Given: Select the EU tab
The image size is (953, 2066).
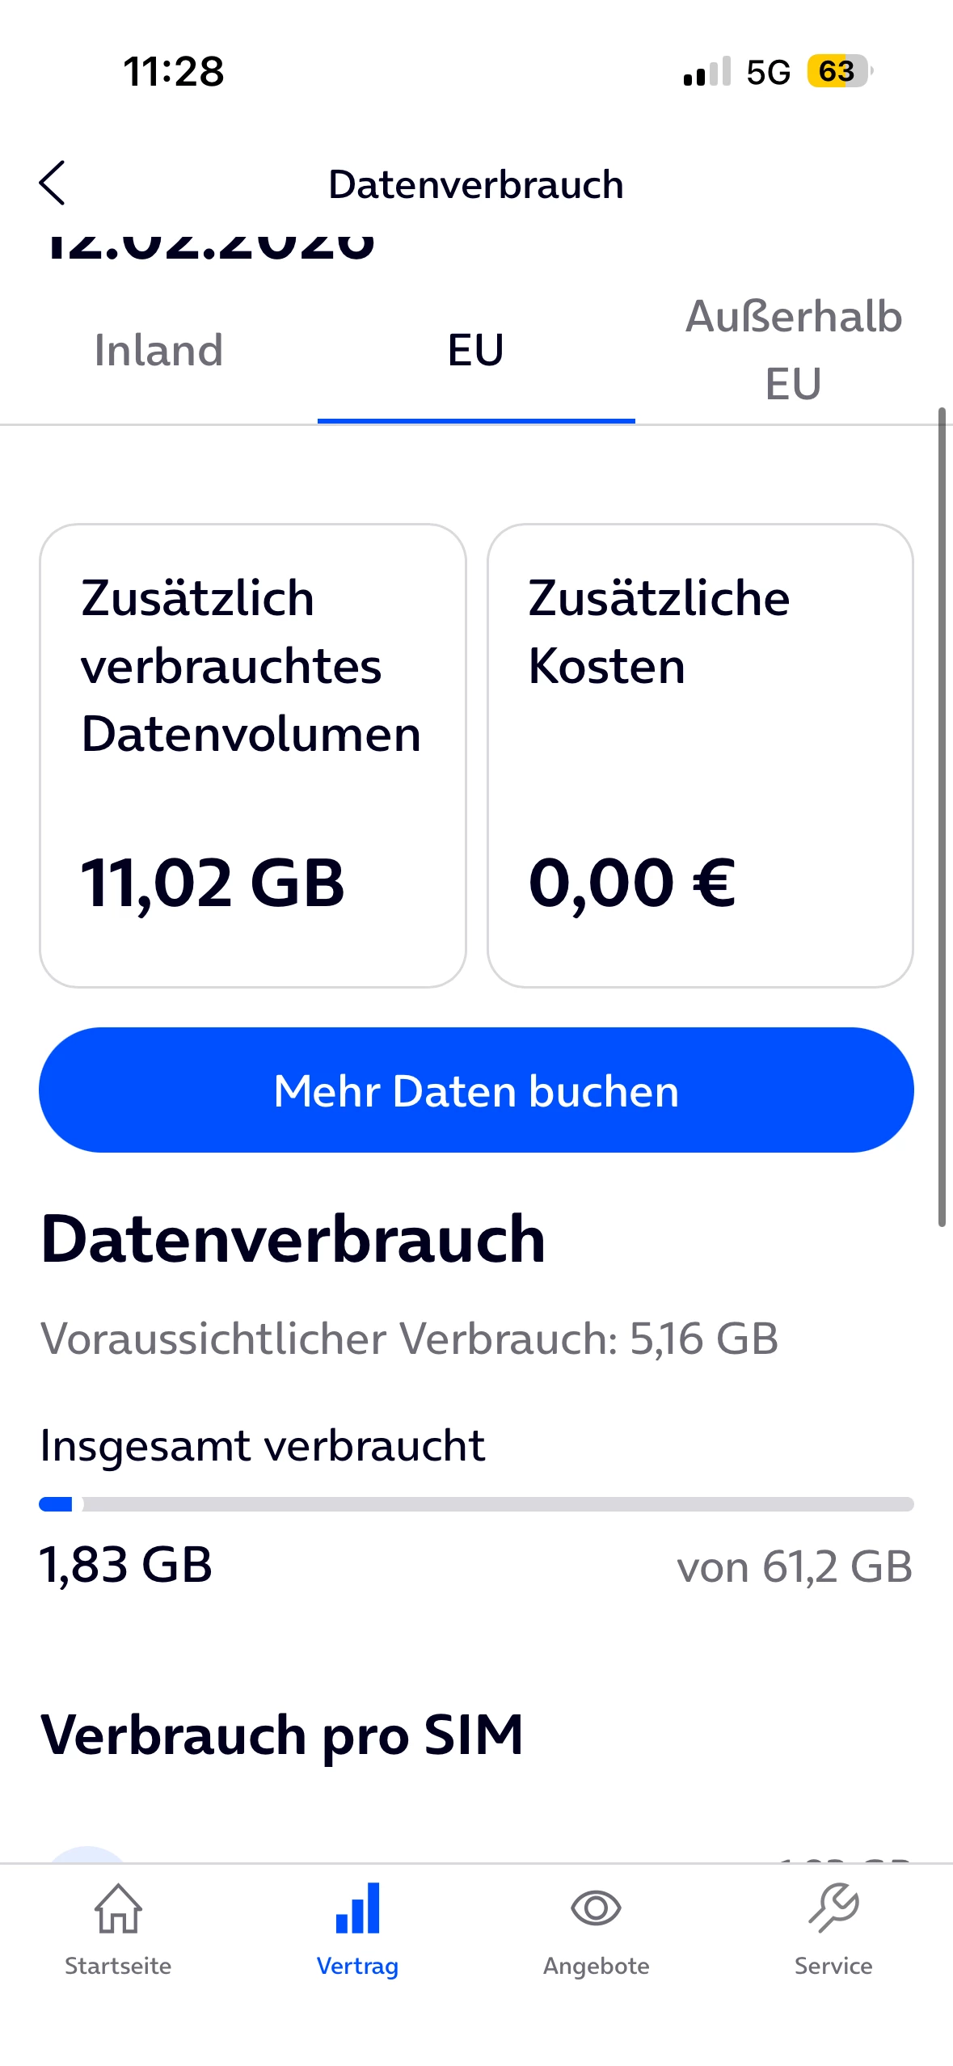Looking at the screenshot, I should click(476, 351).
